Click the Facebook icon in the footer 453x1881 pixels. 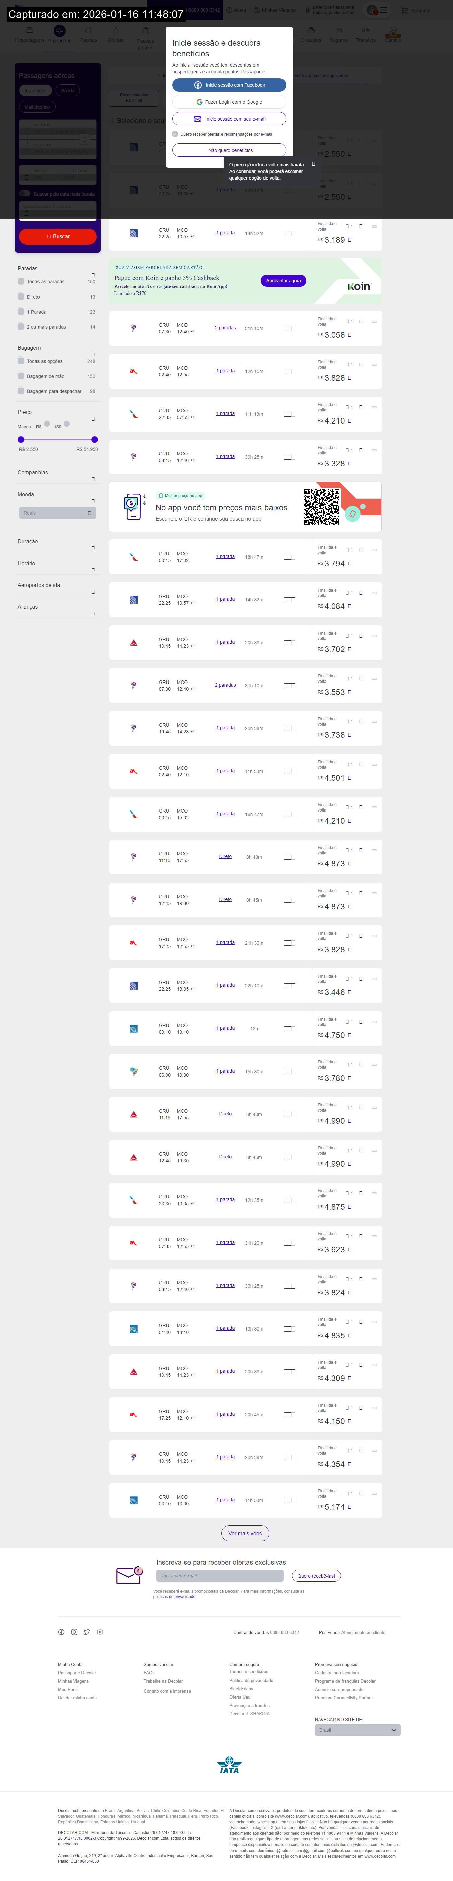(x=61, y=1632)
